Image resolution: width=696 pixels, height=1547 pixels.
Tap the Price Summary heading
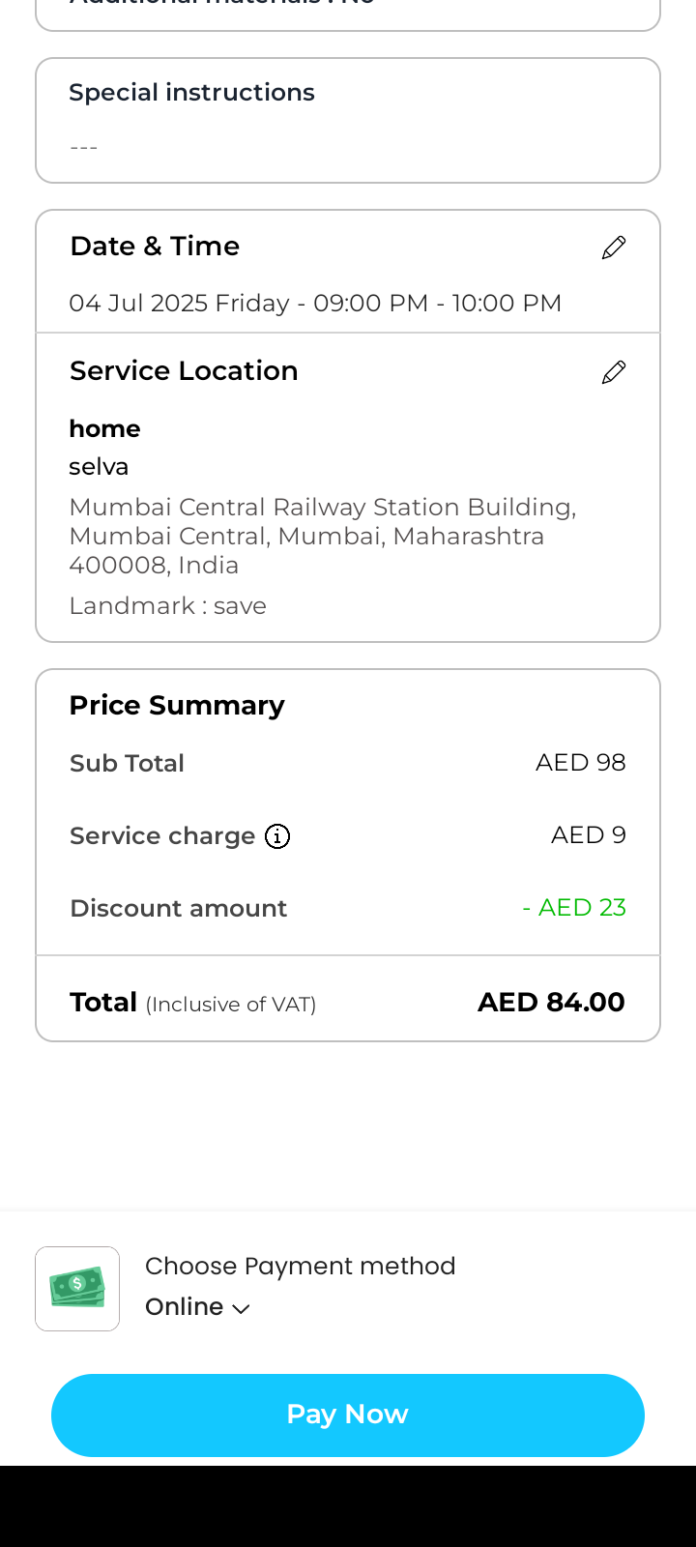coord(177,706)
